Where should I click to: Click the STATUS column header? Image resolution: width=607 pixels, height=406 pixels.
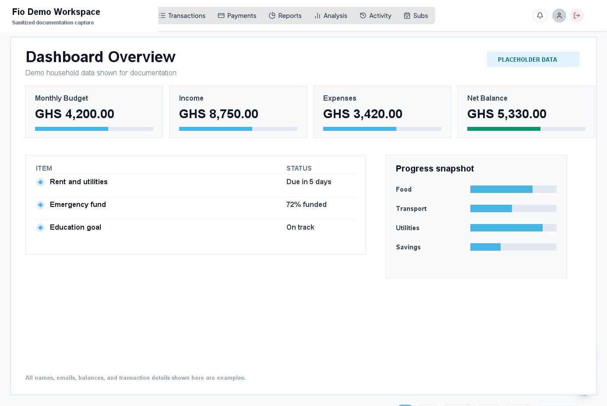coord(299,168)
